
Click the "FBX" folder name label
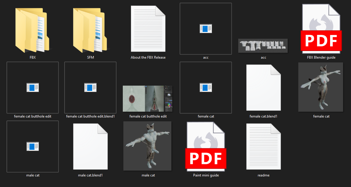[33, 57]
